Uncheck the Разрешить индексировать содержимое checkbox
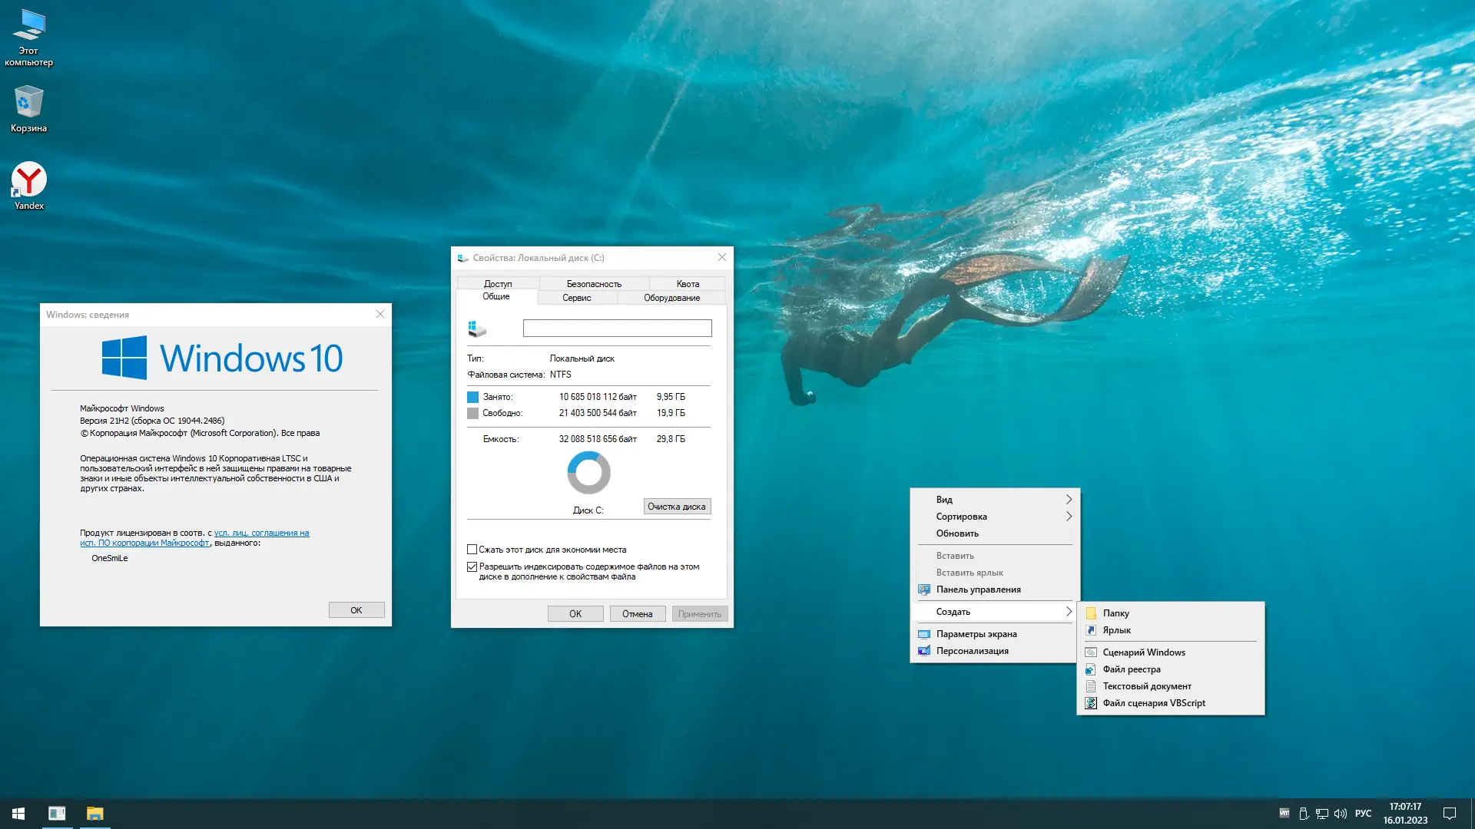The image size is (1475, 829). tap(472, 567)
